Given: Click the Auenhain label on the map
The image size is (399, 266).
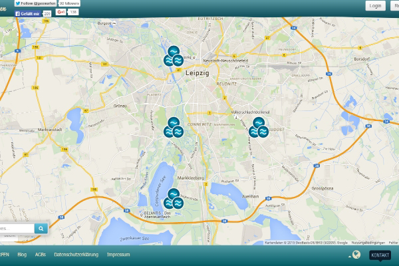Looking at the screenshot, I should (x=250, y=197).
